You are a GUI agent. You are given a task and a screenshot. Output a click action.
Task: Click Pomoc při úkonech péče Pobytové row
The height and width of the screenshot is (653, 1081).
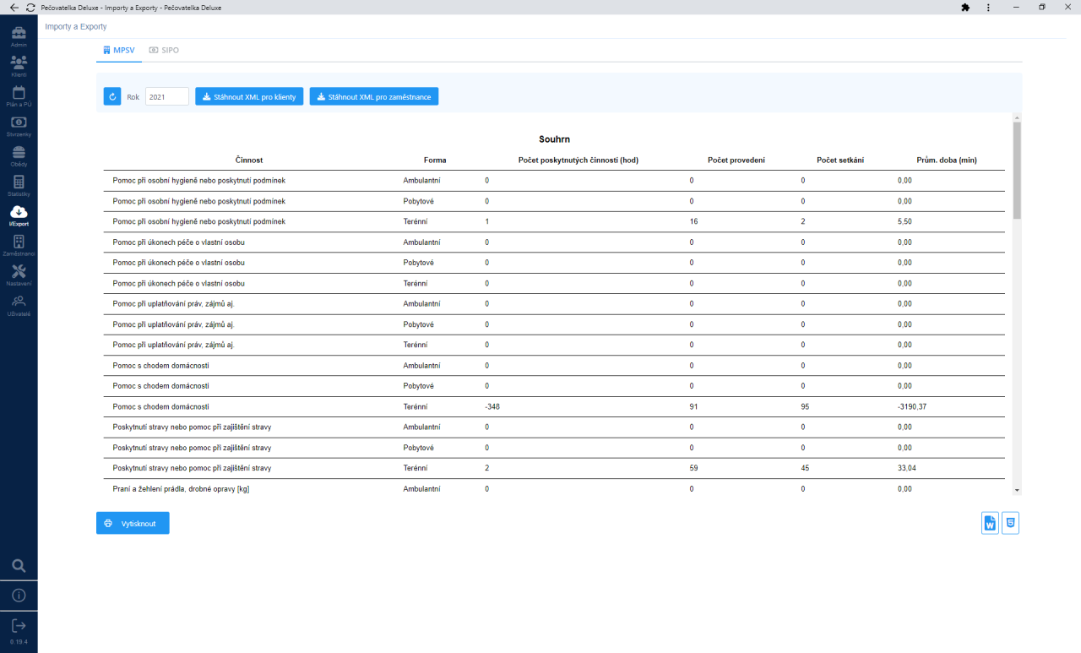pyautogui.click(x=554, y=263)
